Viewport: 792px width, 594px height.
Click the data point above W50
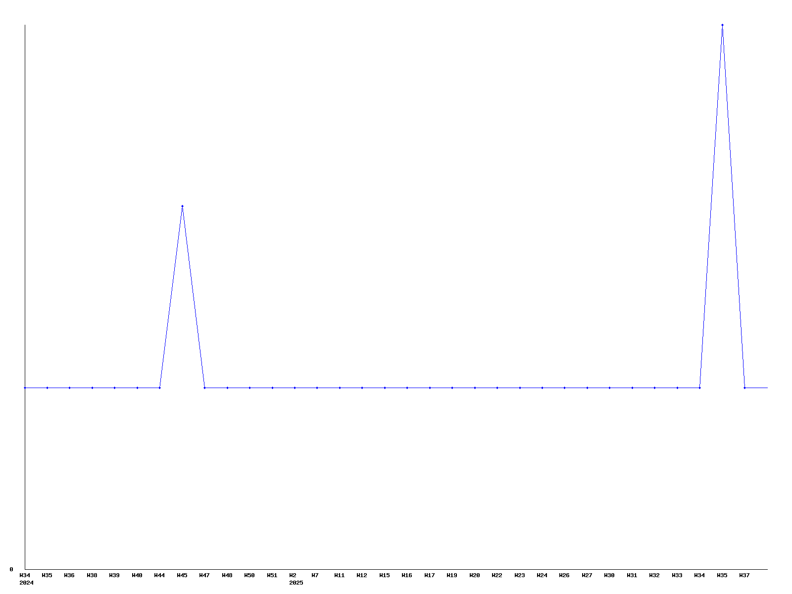click(x=249, y=388)
